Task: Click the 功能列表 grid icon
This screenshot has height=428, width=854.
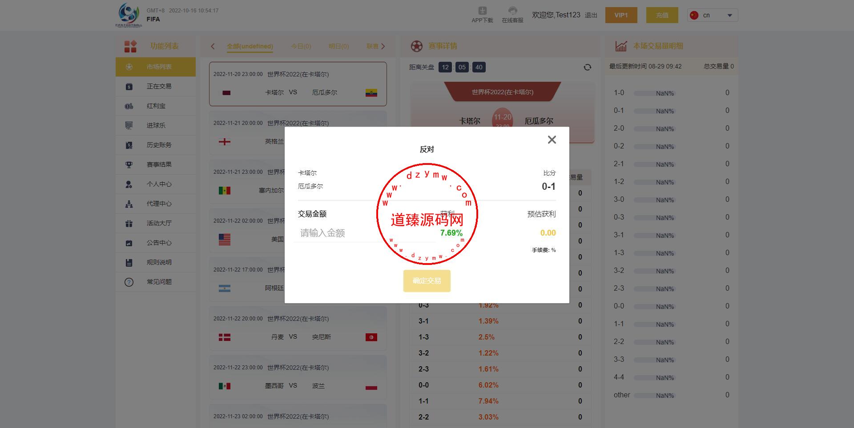Action: [130, 46]
